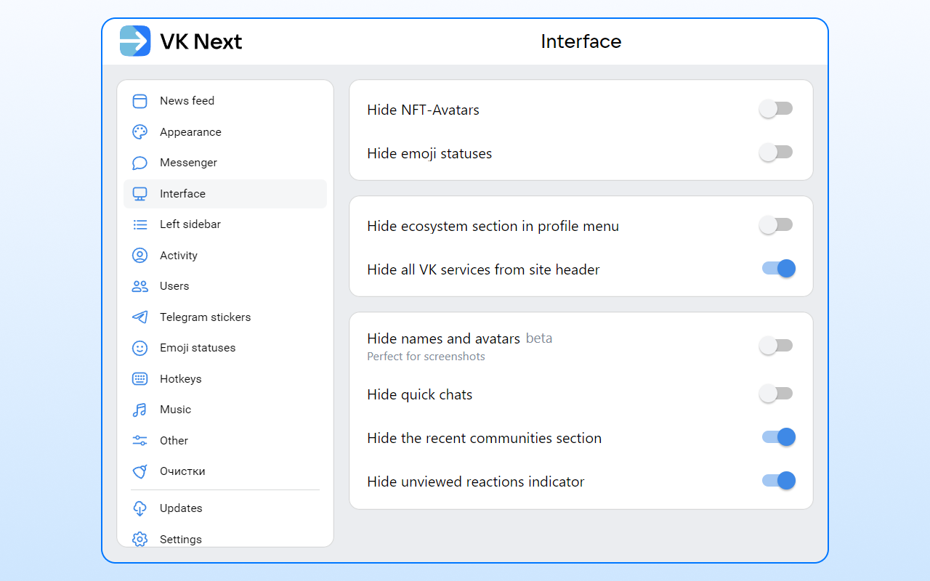Viewport: 930px width, 581px height.
Task: Disable Hide all VK services from site header
Action: click(778, 269)
